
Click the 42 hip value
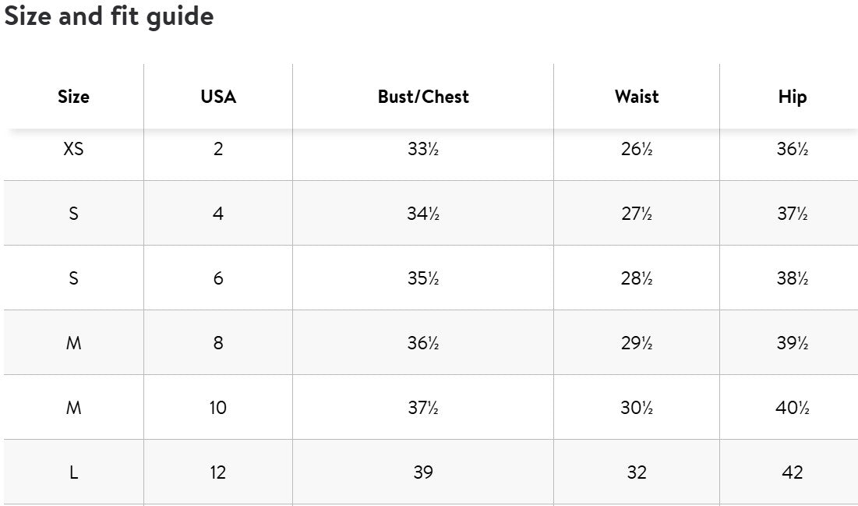click(x=792, y=472)
